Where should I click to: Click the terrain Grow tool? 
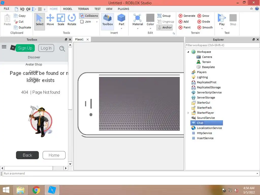203,16
